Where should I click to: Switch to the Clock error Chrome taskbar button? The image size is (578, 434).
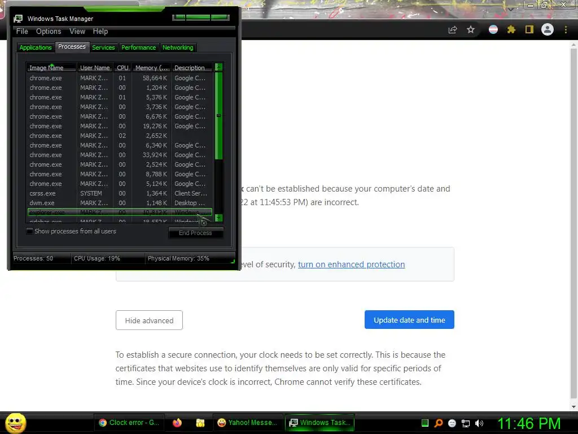coord(129,423)
